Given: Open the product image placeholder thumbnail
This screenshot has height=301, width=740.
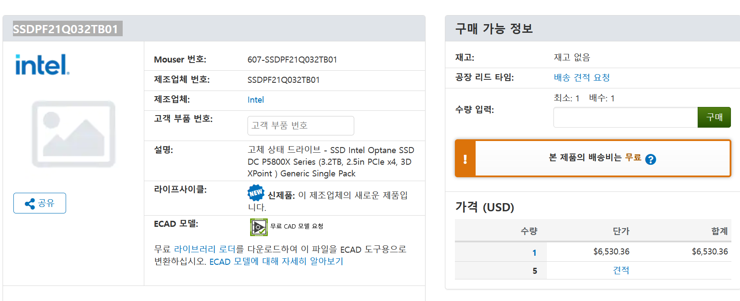Looking at the screenshot, I should click(73, 134).
